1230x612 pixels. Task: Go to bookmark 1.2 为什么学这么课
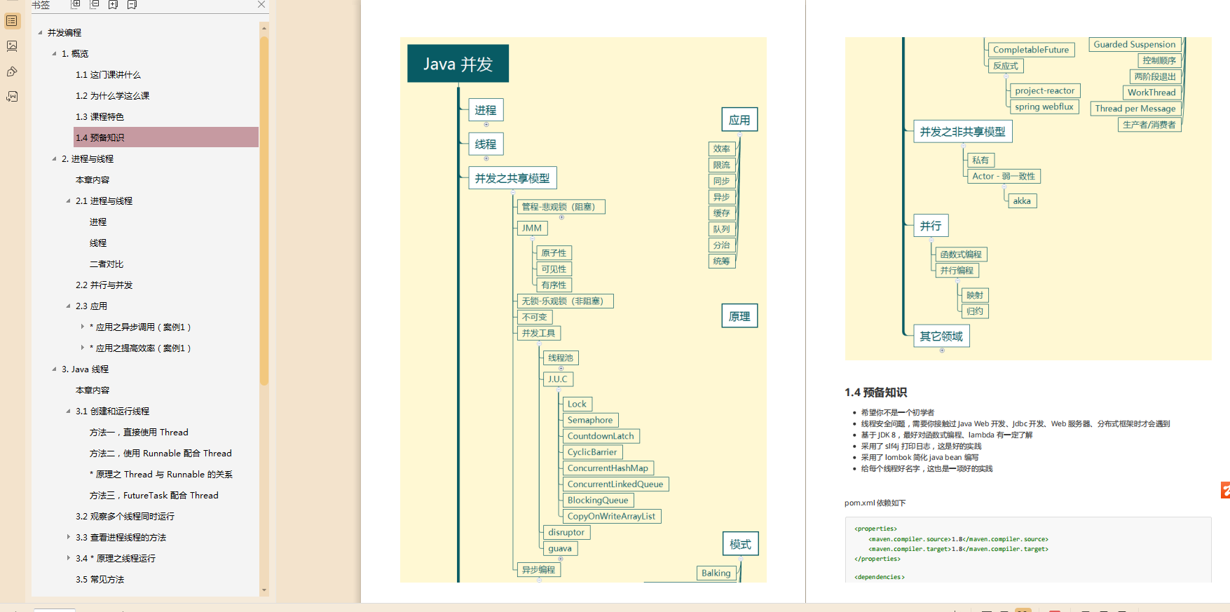[x=112, y=95]
